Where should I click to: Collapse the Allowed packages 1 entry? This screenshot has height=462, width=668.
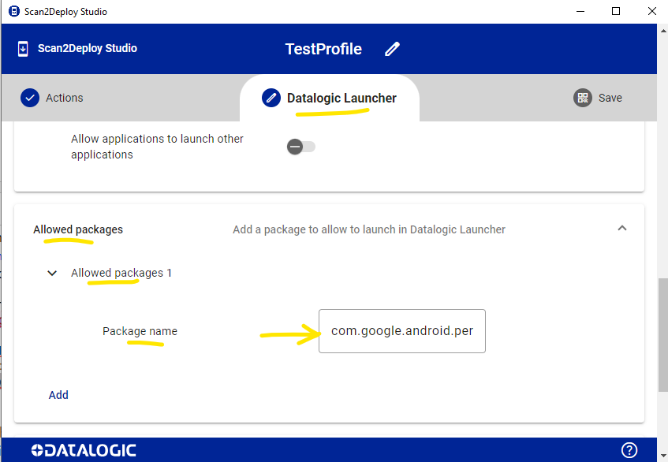coord(52,274)
